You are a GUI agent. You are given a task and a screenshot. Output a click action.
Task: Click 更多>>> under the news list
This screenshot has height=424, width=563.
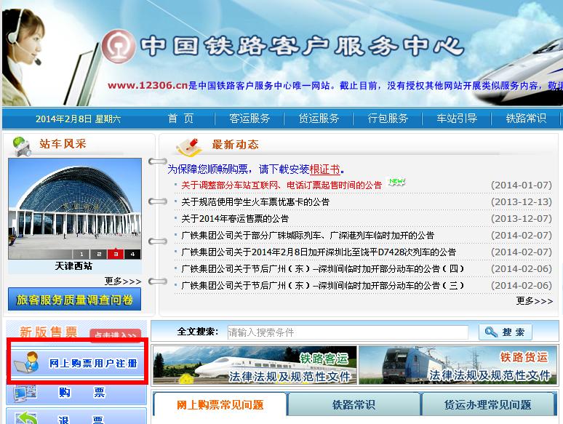pyautogui.click(x=535, y=301)
